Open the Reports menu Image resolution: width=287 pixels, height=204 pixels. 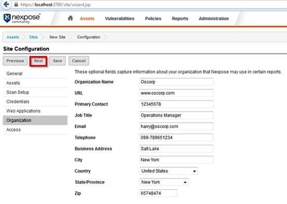pos(180,19)
